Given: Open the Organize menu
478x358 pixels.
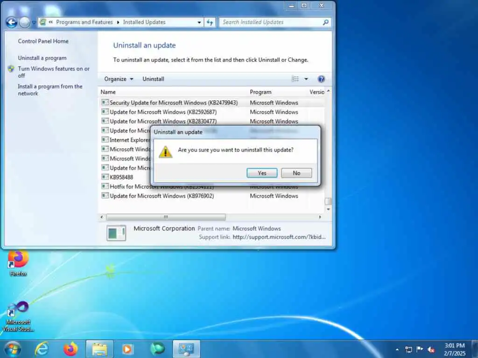Looking at the screenshot, I should [x=119, y=79].
